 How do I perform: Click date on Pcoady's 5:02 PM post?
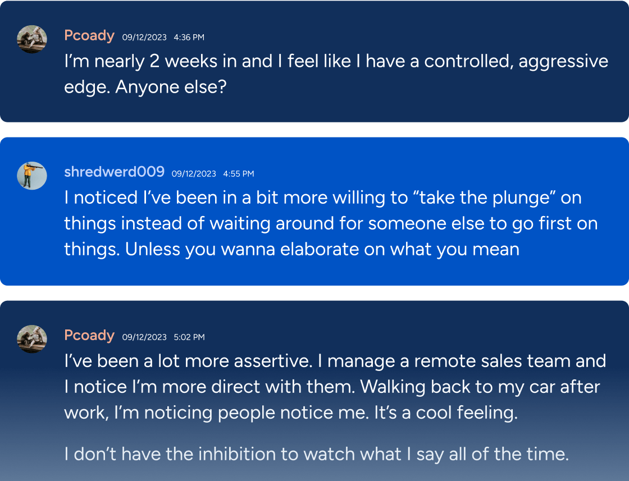tap(144, 337)
